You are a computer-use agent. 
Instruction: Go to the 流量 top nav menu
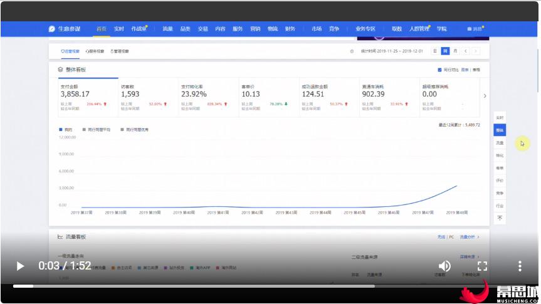(x=167, y=29)
